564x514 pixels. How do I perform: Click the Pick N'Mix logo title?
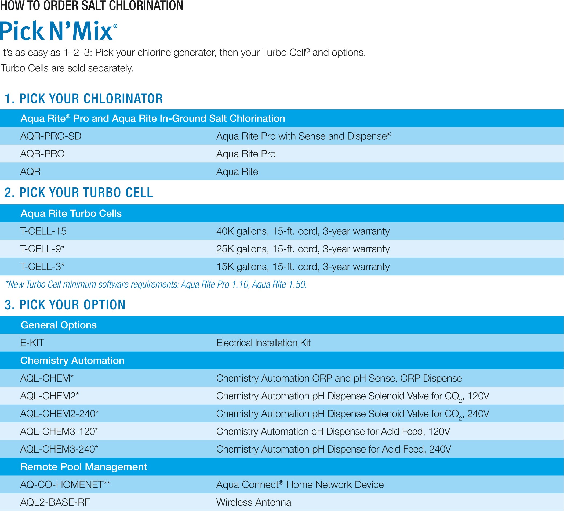click(x=59, y=31)
